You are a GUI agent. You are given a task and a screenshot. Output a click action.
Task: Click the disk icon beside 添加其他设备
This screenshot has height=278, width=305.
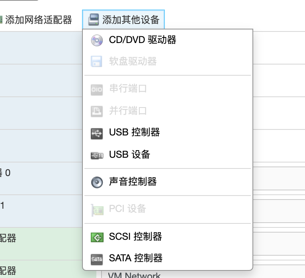tap(93, 20)
